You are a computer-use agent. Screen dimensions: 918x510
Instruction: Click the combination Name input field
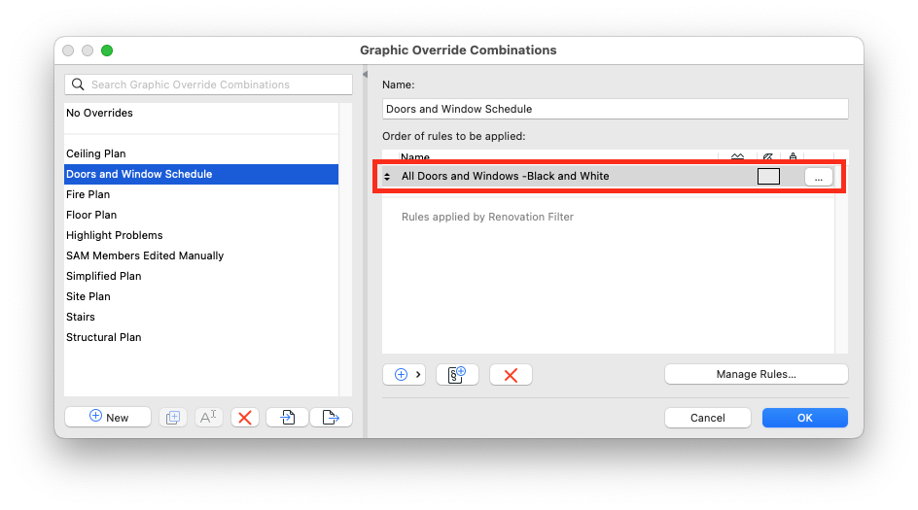pos(615,109)
